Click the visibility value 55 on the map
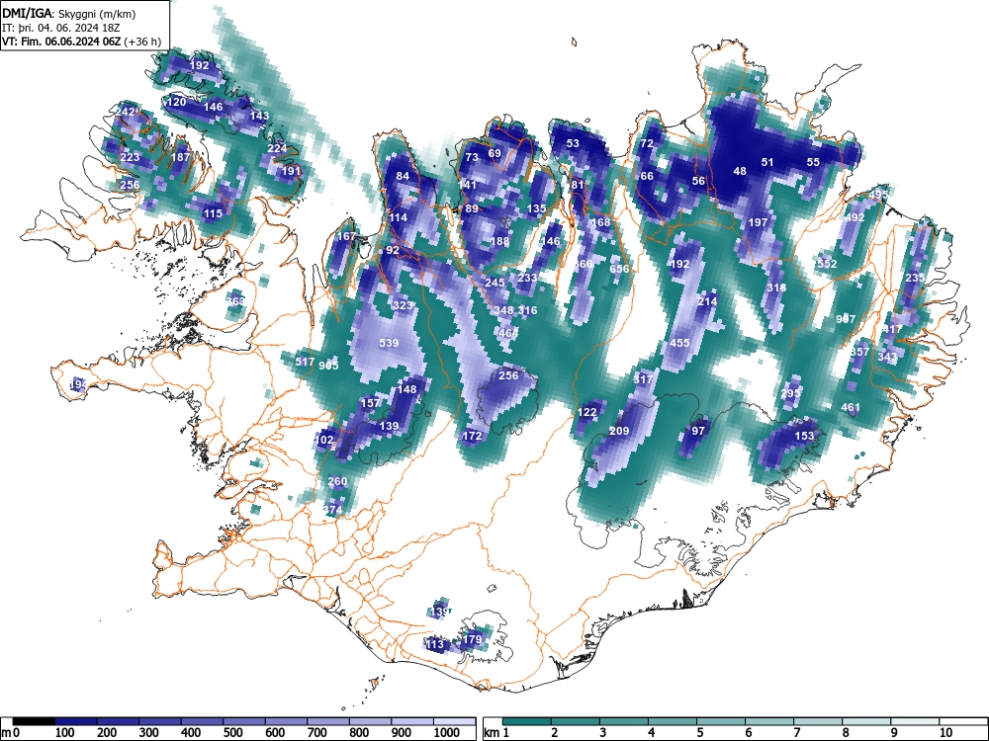The image size is (989, 741). (814, 162)
